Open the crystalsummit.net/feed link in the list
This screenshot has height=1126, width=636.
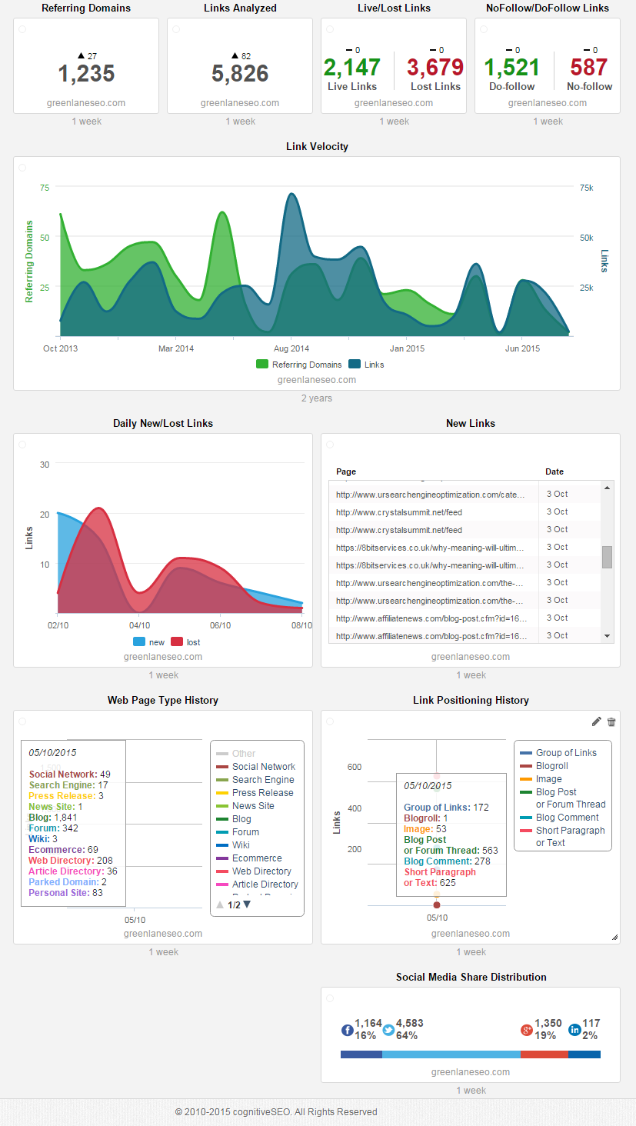click(x=399, y=512)
